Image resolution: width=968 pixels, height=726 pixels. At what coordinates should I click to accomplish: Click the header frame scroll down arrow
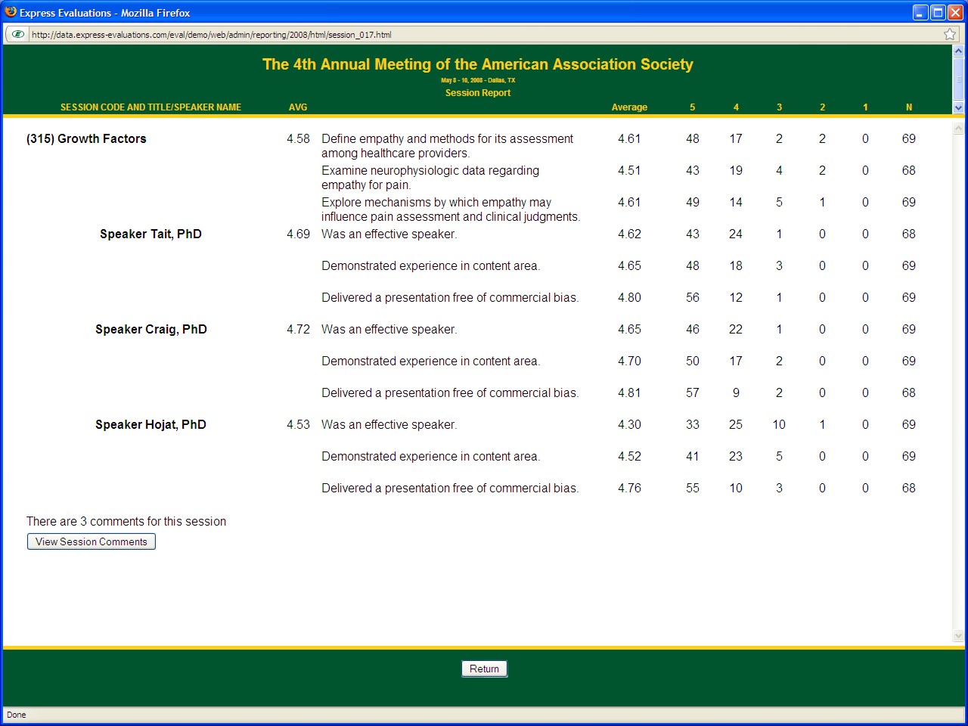click(x=958, y=108)
